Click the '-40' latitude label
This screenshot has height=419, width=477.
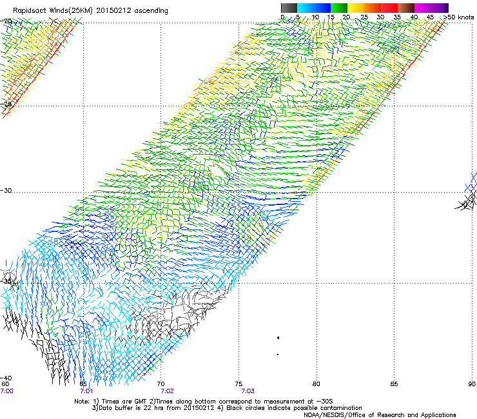point(6,378)
